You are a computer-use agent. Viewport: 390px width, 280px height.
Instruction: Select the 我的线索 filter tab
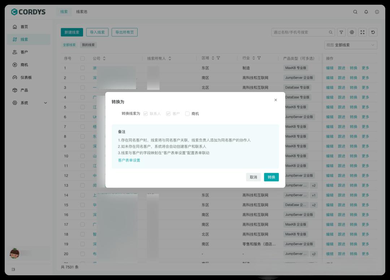89,45
